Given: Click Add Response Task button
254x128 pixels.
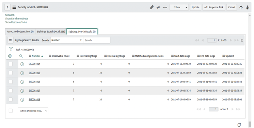Looking at the screenshot, I should [x=214, y=7].
